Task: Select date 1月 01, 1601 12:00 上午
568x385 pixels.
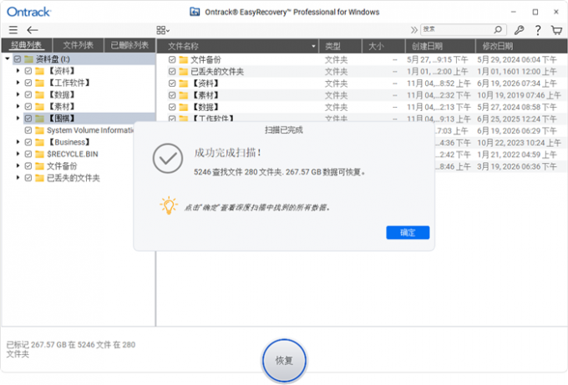Action: coord(516,72)
